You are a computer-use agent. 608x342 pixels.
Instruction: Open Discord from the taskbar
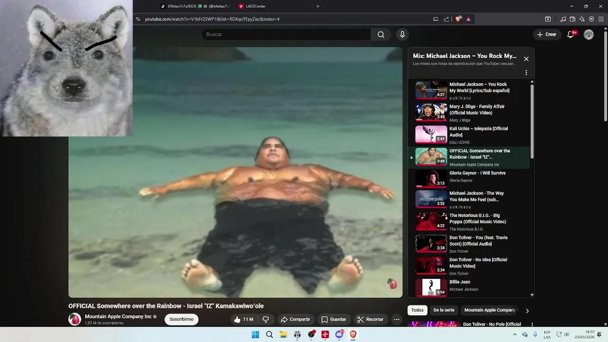point(339,334)
